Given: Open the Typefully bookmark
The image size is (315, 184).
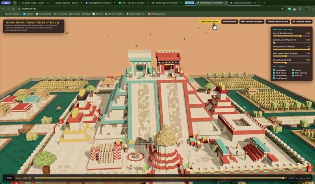Looking at the screenshot, I should pos(28,14).
